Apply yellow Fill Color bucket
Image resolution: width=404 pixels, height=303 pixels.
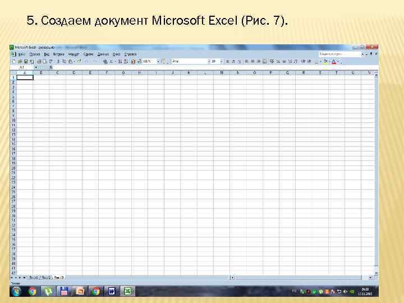click(x=325, y=61)
